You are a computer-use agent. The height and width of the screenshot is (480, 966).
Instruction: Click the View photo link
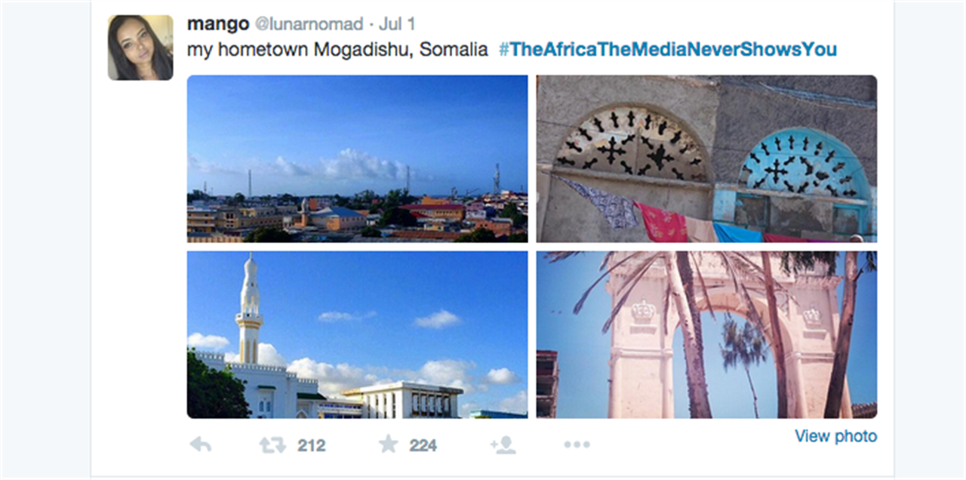[x=835, y=436]
